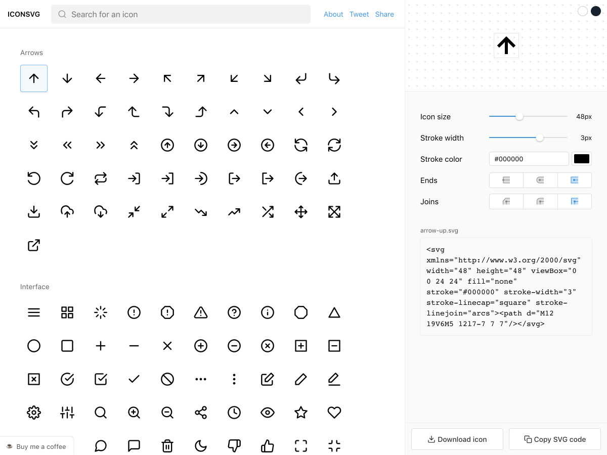
Task: Download the arrow-up icon
Action: coord(457,439)
